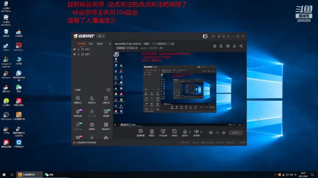The width and height of the screenshot is (318, 178).
Task: Open the mode switch pill beside the logo
Action: [101, 36]
